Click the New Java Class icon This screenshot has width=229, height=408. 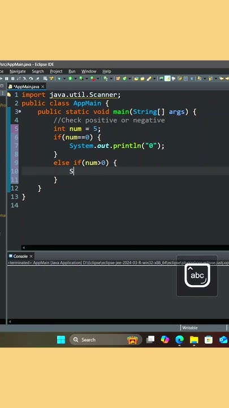tap(124, 78)
